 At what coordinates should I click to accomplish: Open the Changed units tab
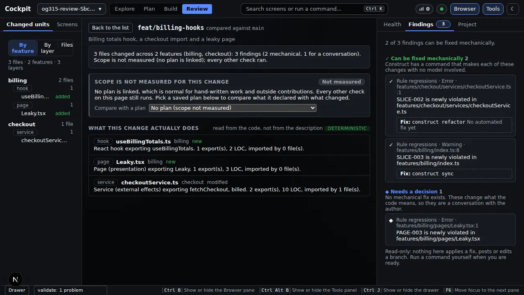pyautogui.click(x=28, y=25)
